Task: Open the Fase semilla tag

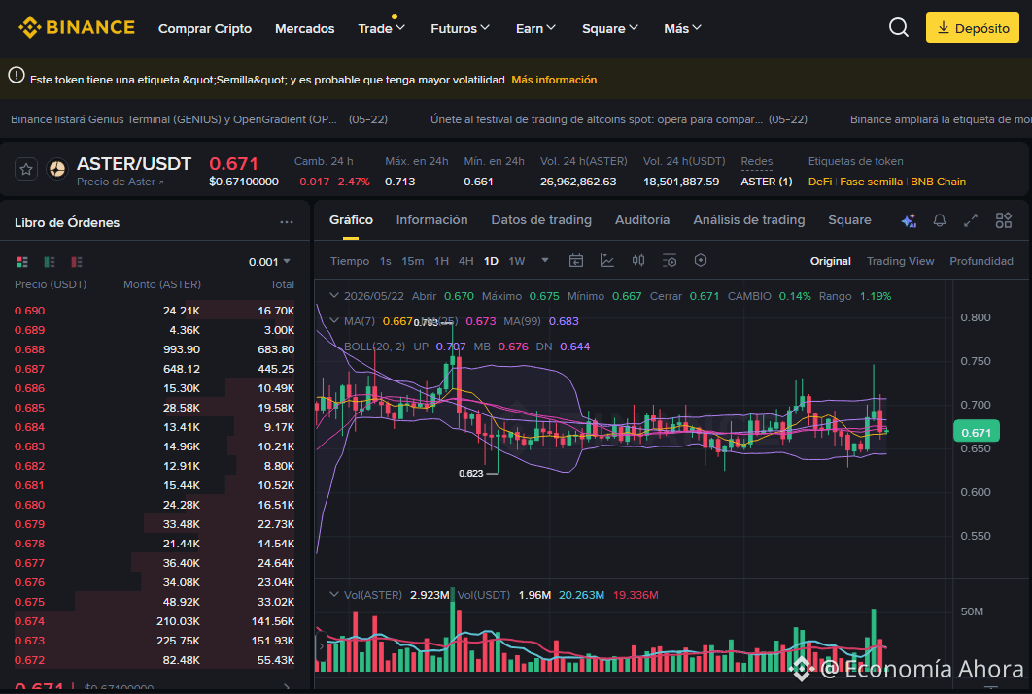Action: pyautogui.click(x=871, y=182)
